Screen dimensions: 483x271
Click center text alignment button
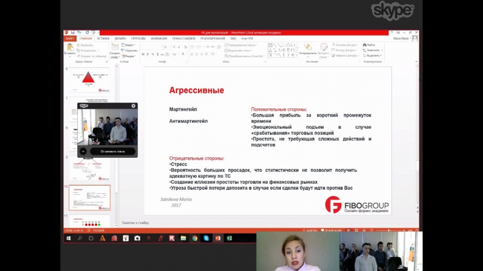click(197, 54)
